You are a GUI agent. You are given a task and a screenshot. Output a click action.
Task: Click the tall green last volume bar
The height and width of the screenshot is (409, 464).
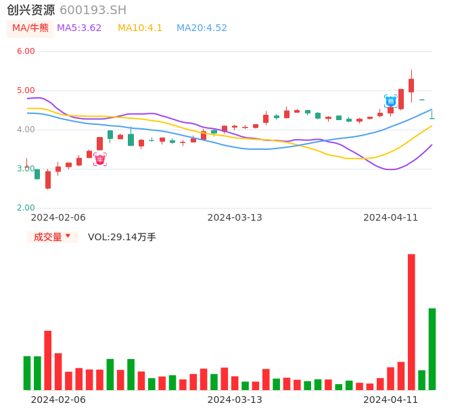tap(432, 349)
